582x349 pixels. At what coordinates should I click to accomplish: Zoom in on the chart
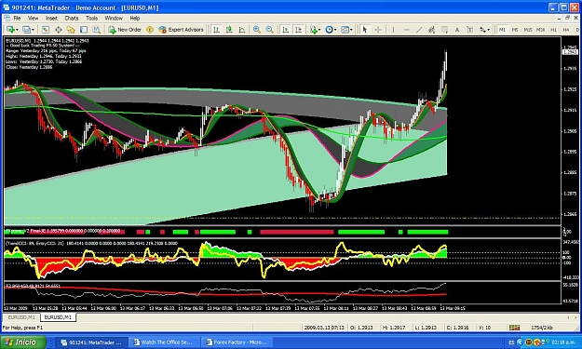pos(256,30)
